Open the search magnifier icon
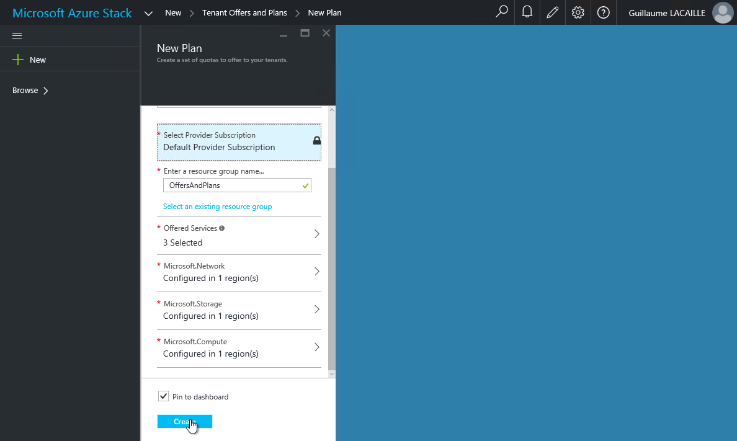Screen dimensions: 737x441 click(501, 12)
